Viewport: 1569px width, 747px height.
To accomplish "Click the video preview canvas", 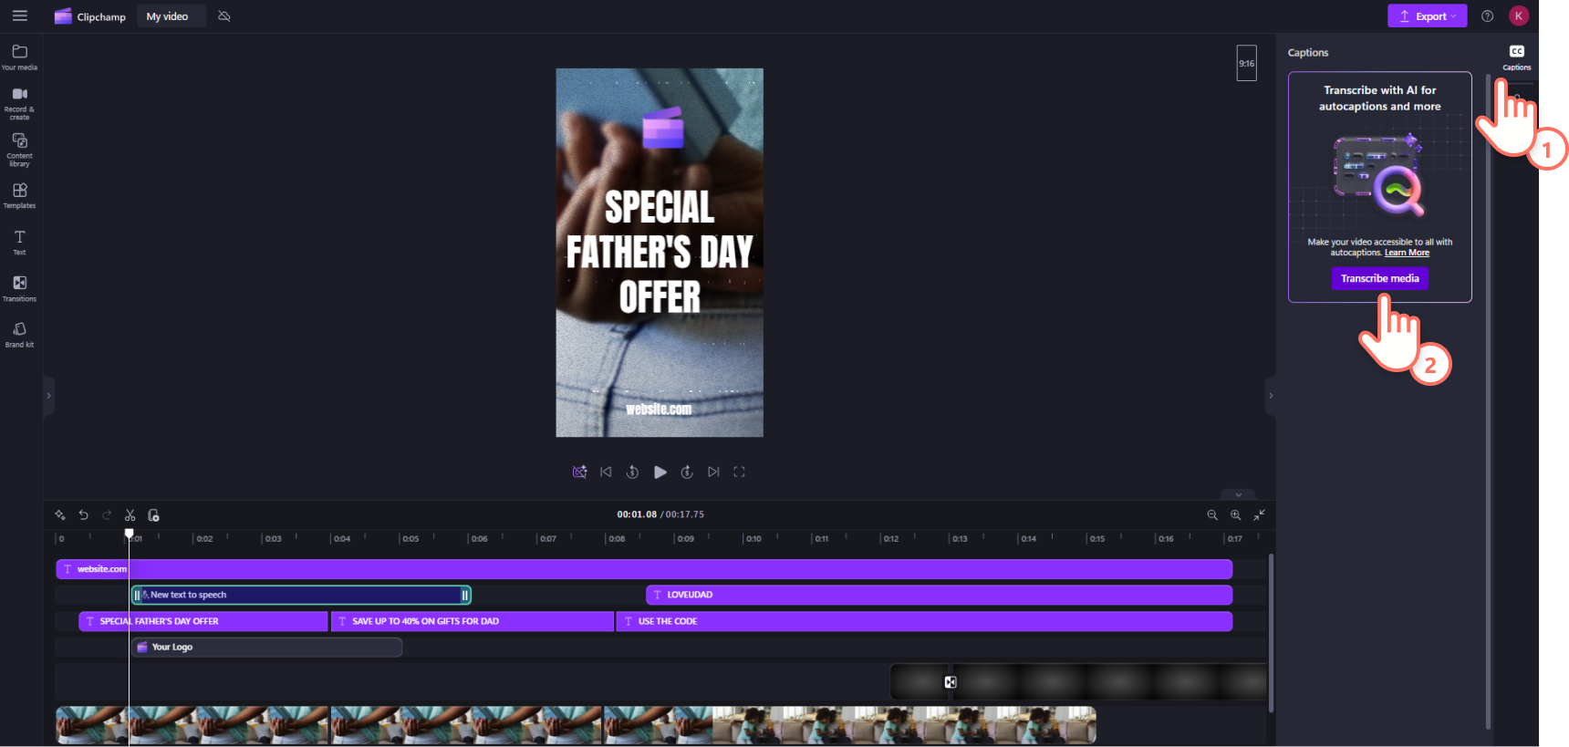I will tap(660, 253).
